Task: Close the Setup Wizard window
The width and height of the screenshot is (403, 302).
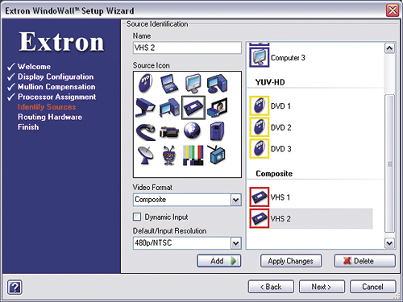Action: coord(393,10)
